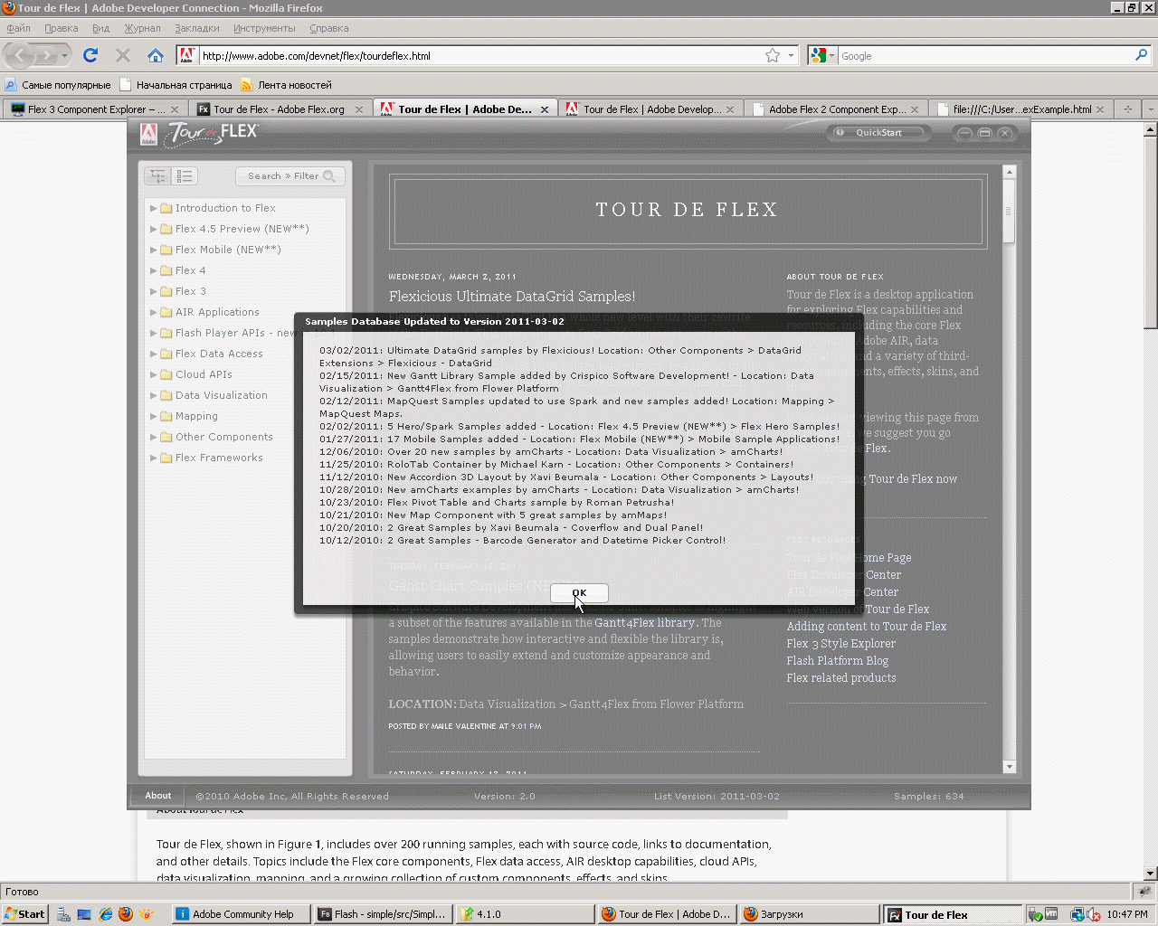This screenshot has width=1158, height=926.
Task: Switch to the Adobe Community Help taskbar window
Action: pyautogui.click(x=241, y=914)
